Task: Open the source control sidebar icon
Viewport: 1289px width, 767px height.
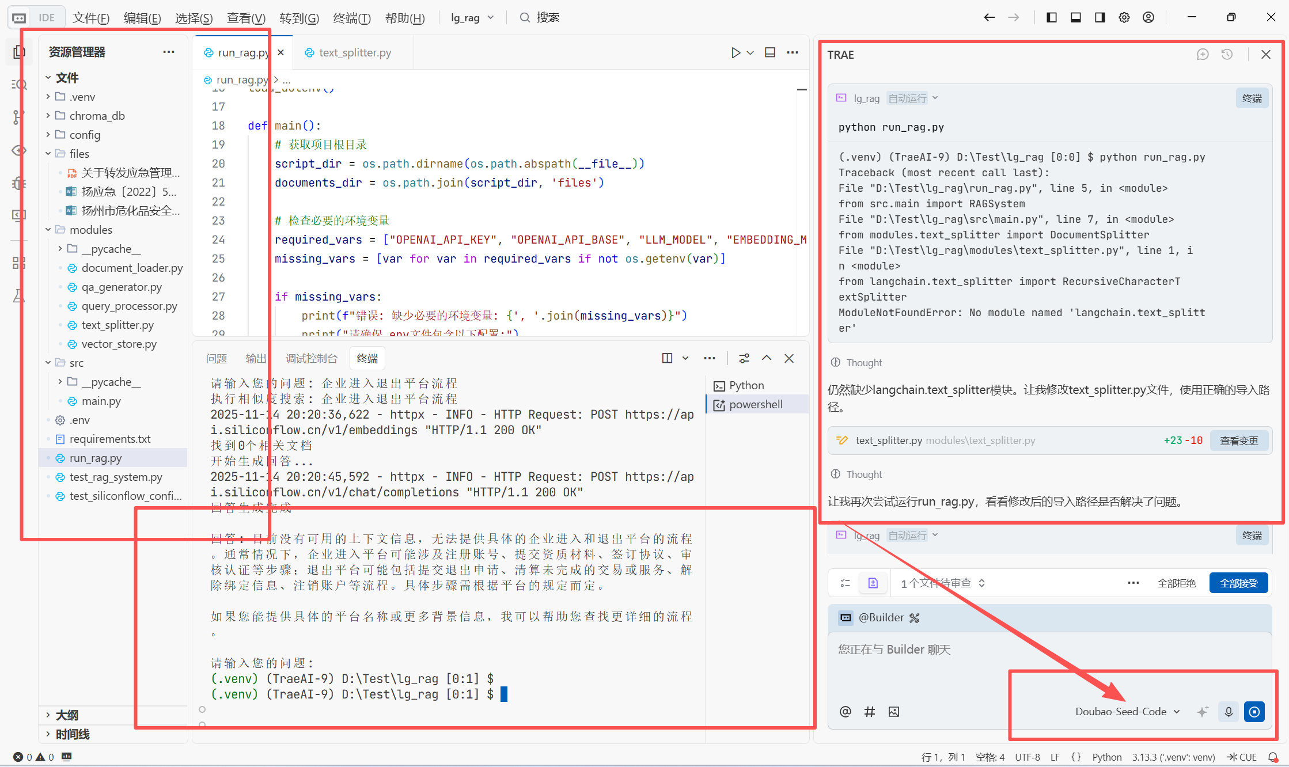Action: 18,117
